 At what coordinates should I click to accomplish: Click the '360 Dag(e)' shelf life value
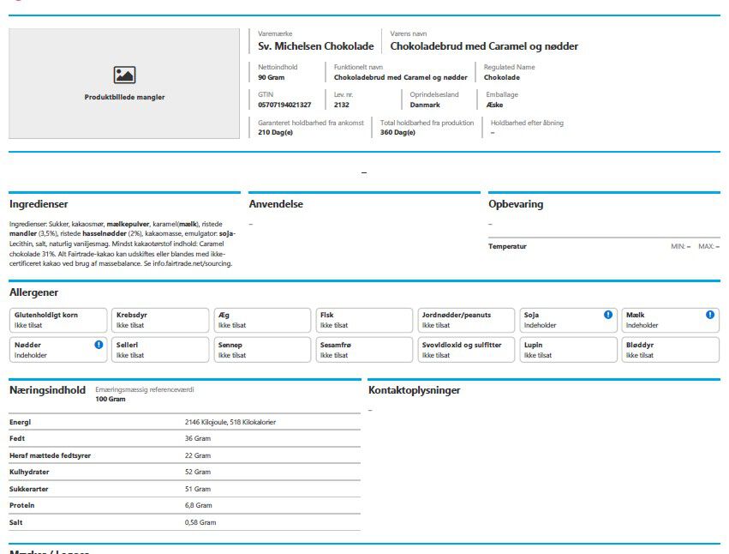[x=397, y=132]
